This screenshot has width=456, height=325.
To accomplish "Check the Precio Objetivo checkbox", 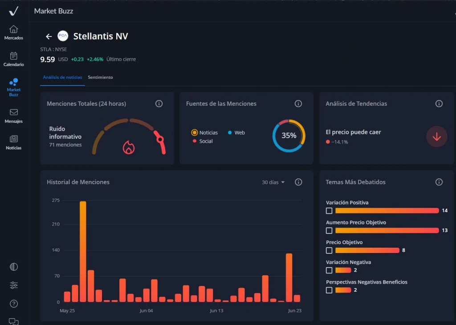I will click(x=329, y=250).
